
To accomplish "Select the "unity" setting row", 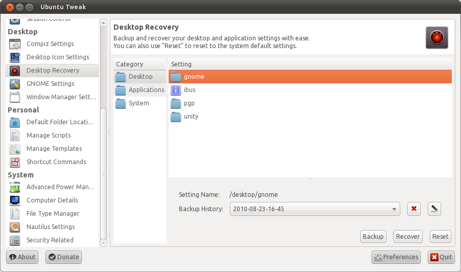I will click(310, 117).
